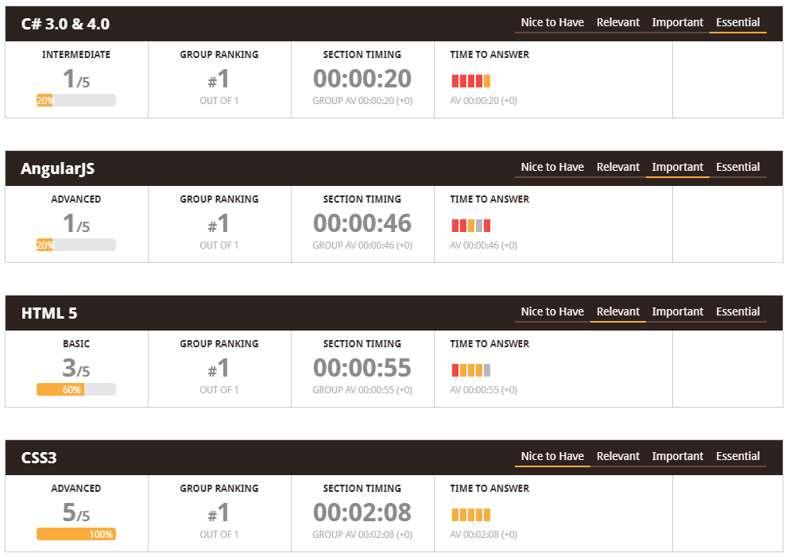
Task: Click GROUP AV 00:00:20 (+0) text
Action: 362,101
